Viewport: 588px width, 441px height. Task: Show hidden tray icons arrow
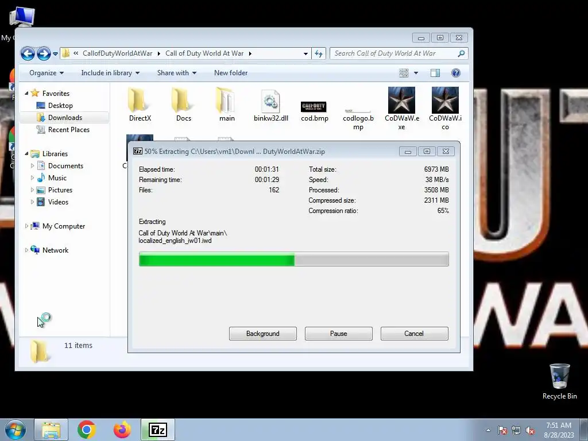(x=488, y=430)
